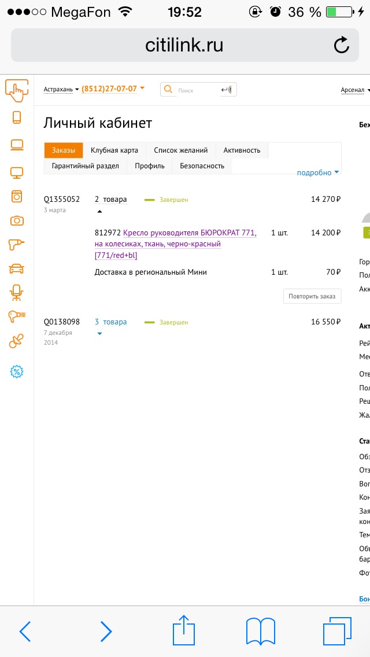This screenshot has width=370, height=657.
Task: Open the Кресло руководителя БЮРОКРАТ 771 link
Action: (176, 244)
